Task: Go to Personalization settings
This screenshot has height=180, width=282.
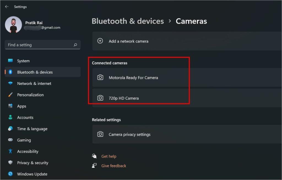Action: coord(30,95)
